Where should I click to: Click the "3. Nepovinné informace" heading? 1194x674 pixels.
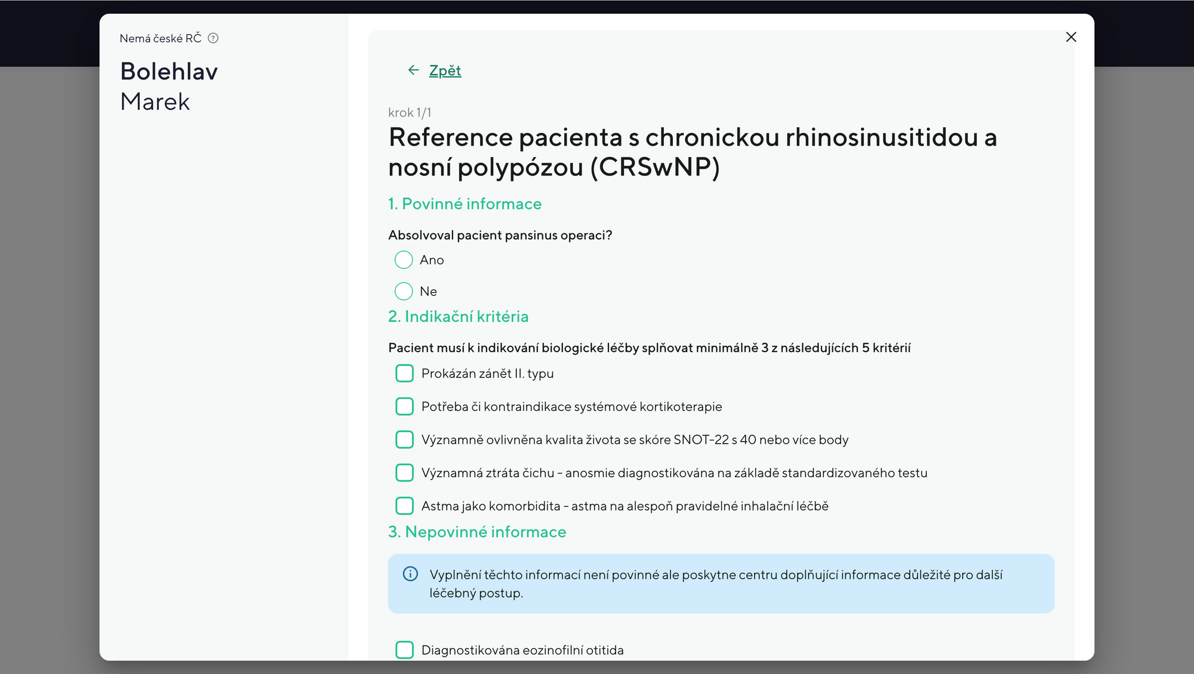[477, 531]
